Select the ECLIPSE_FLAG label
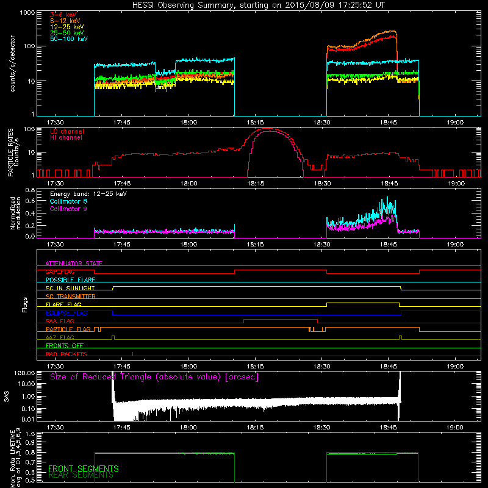488x488 pixels. tap(66, 313)
